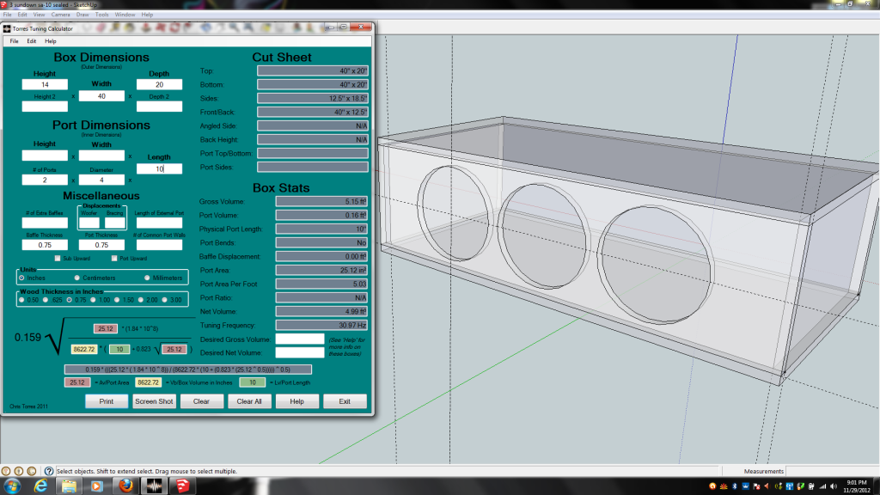Click the # of Common Port Walls field
This screenshot has height=495, width=880.
(x=159, y=245)
